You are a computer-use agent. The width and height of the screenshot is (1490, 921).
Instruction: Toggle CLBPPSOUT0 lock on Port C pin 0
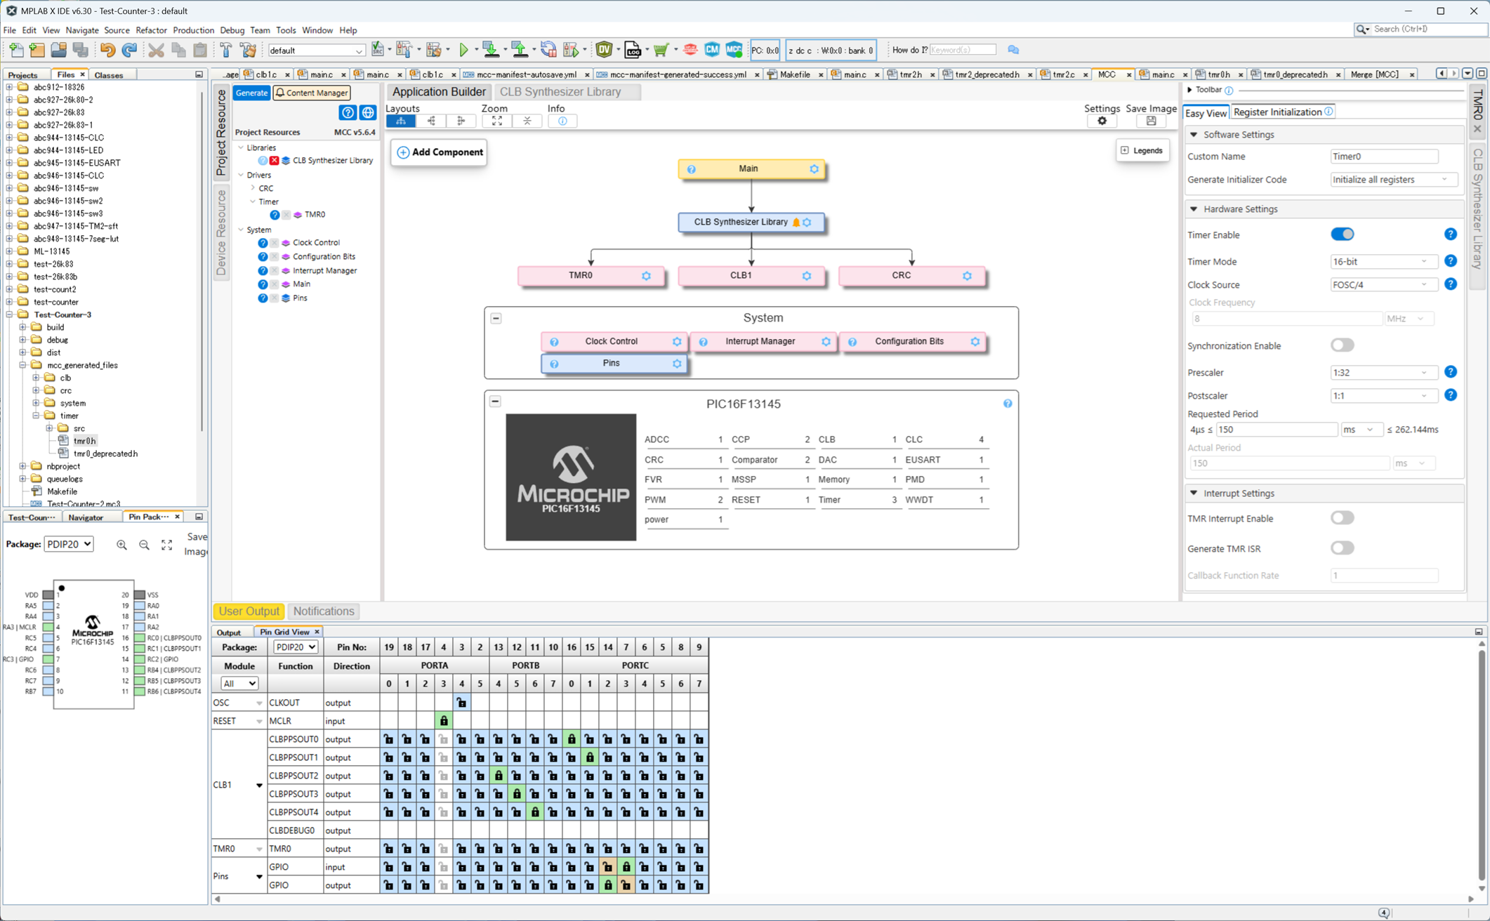point(572,739)
